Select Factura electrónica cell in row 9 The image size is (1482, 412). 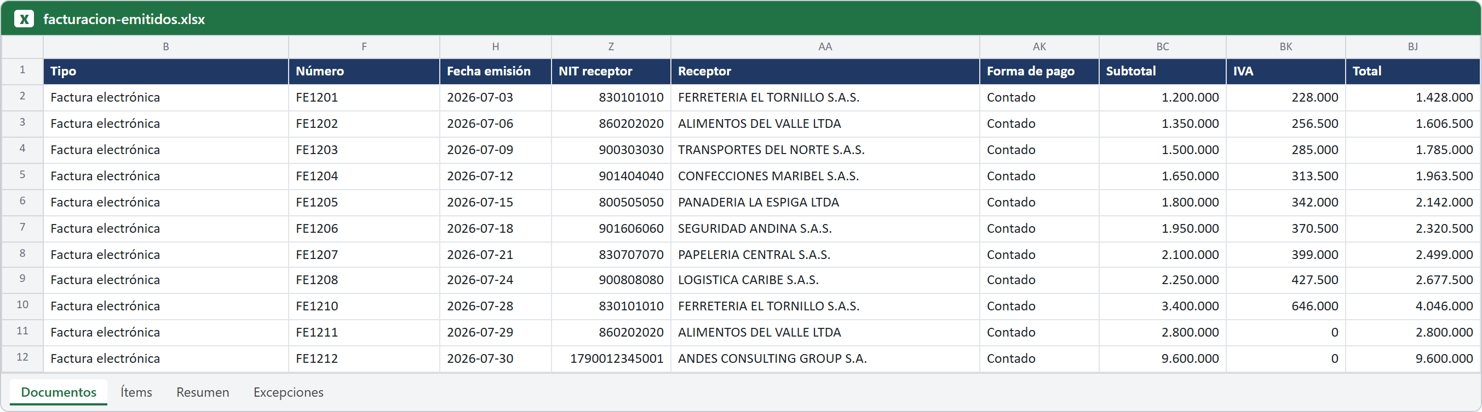pyautogui.click(x=166, y=280)
